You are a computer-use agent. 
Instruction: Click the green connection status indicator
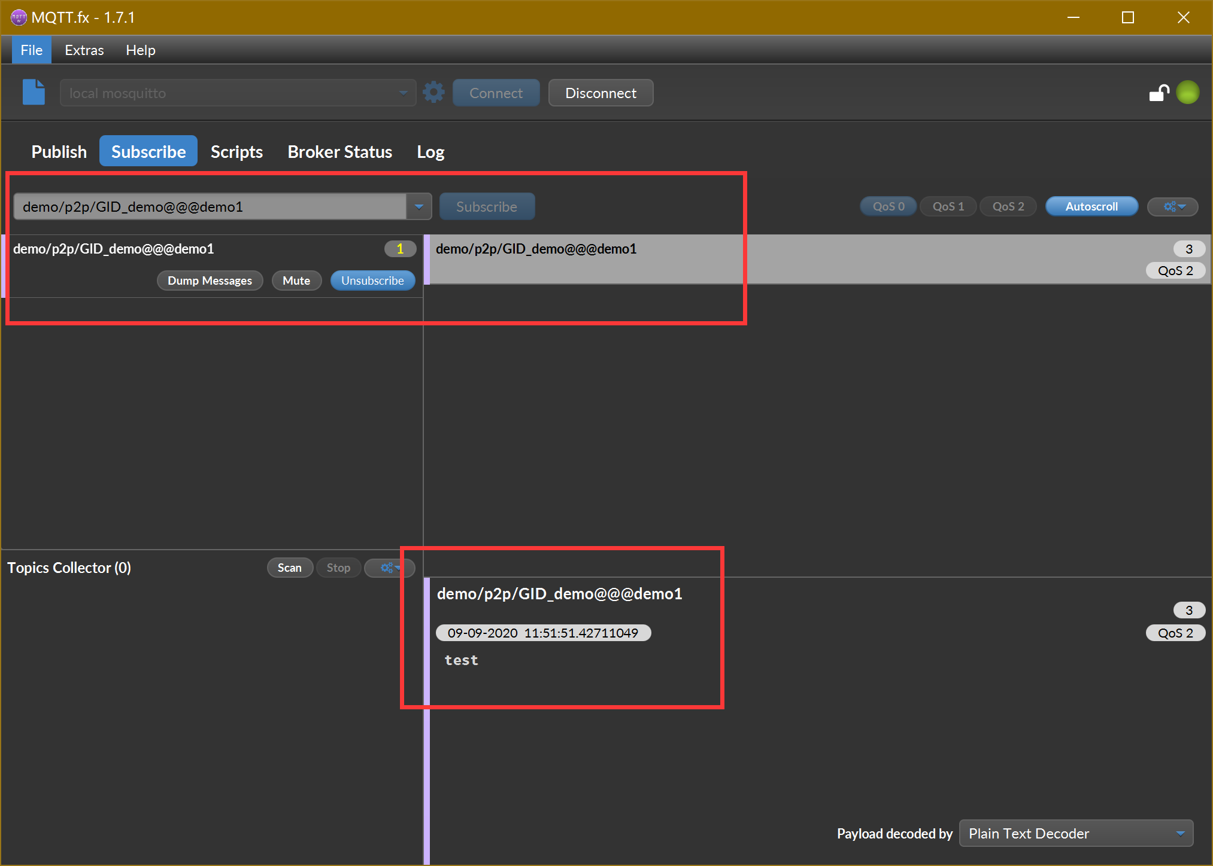click(1188, 93)
